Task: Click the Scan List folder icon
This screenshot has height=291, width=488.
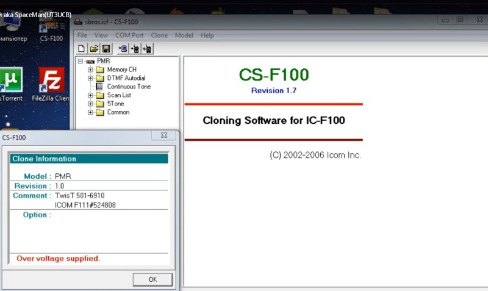Action: [100, 95]
